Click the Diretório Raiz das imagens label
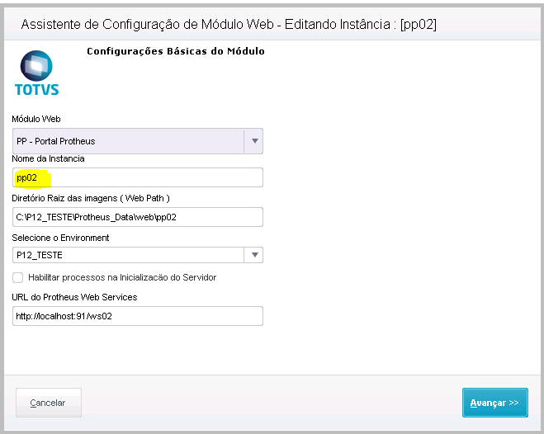This screenshot has height=434, width=544. 91,198
